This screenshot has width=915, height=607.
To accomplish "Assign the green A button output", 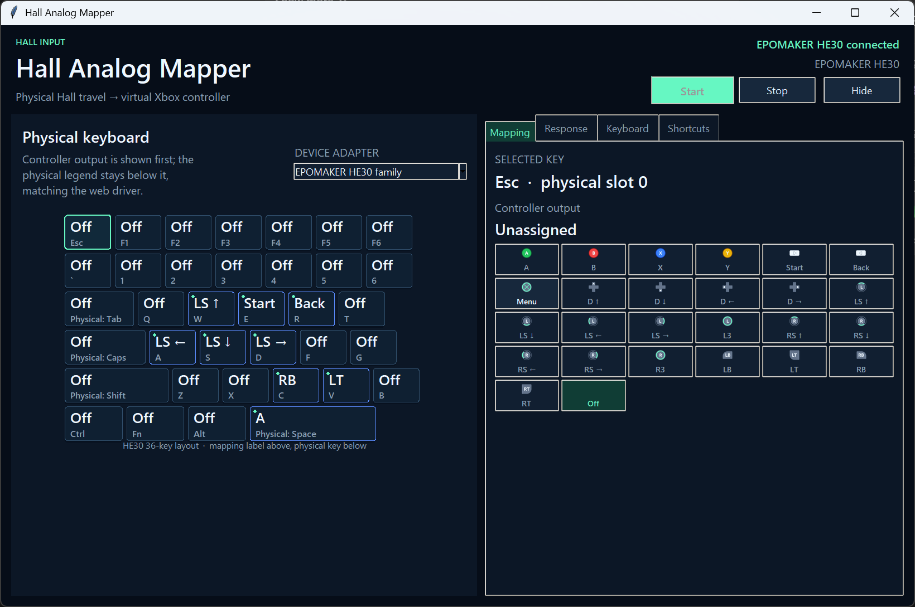I will pyautogui.click(x=527, y=259).
